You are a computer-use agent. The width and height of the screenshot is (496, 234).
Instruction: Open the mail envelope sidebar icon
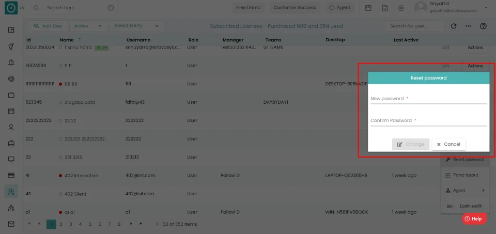pos(11,224)
